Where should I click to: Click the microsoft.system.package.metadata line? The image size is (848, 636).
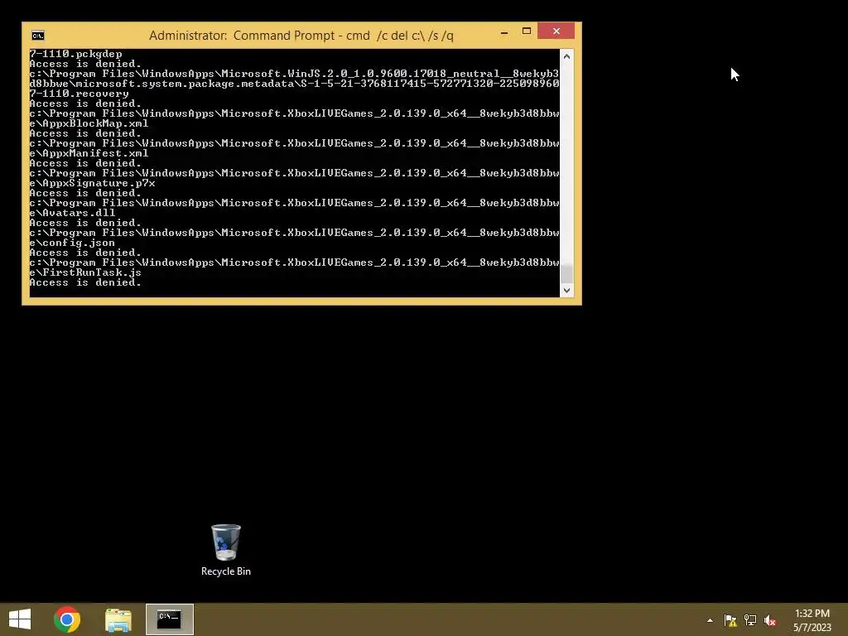point(294,84)
